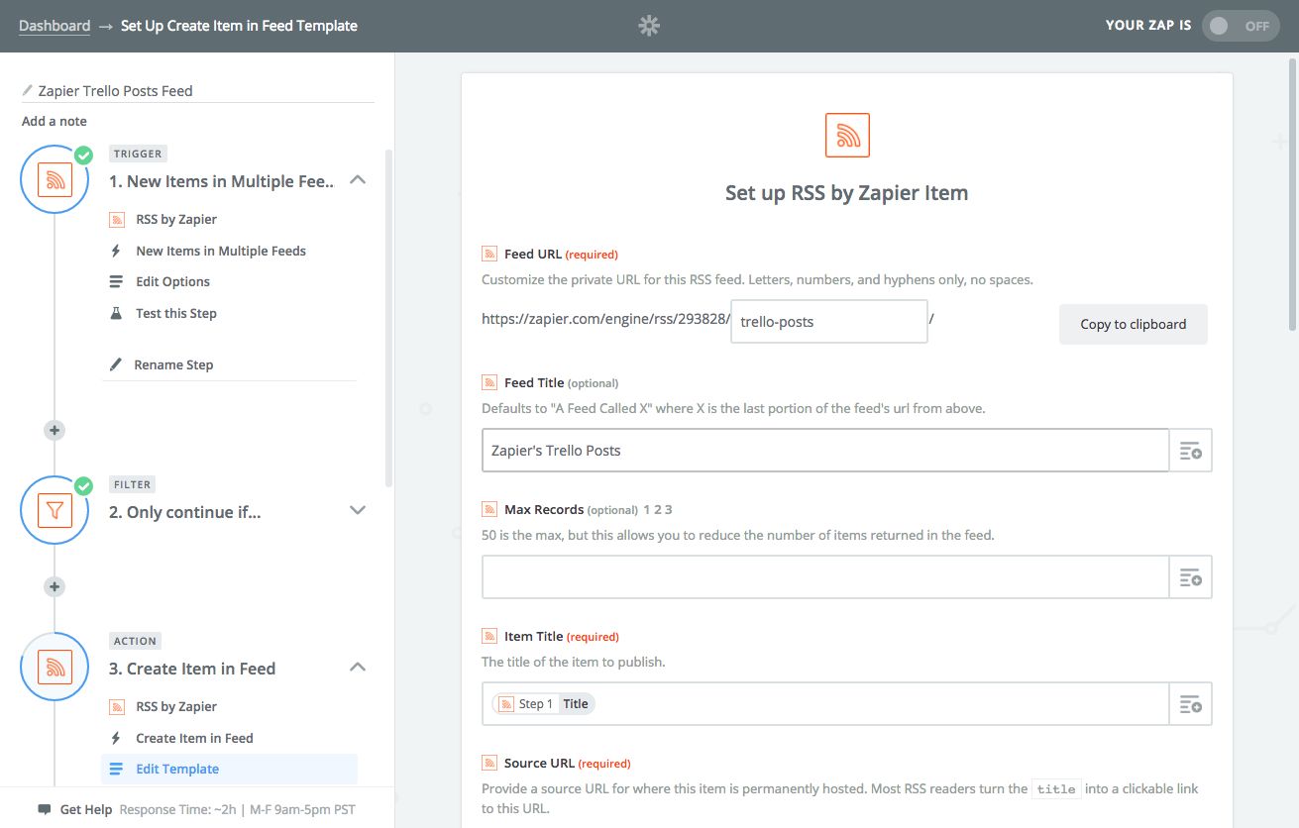
Task: Select RSS by Zapier under step 3
Action: point(176,706)
